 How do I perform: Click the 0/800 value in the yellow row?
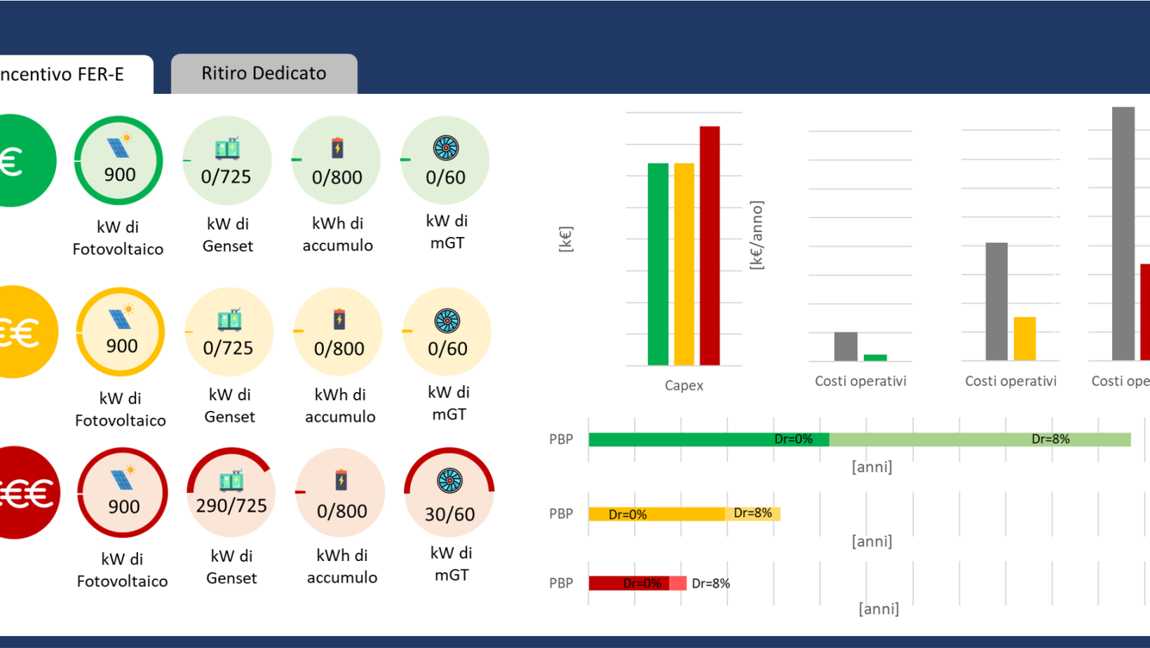pos(339,349)
